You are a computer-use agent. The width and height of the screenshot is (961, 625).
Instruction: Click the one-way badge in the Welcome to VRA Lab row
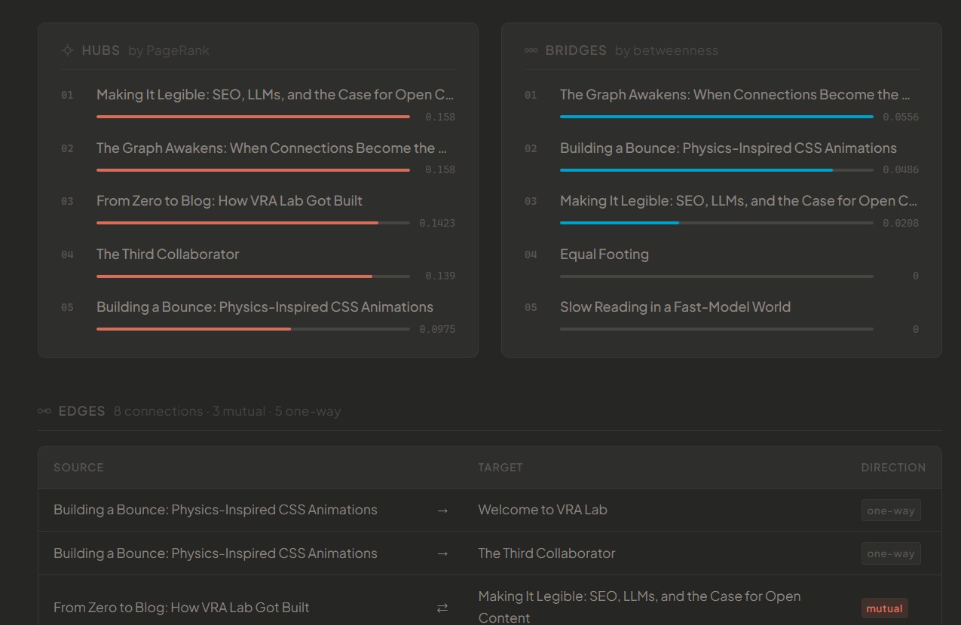(x=891, y=511)
